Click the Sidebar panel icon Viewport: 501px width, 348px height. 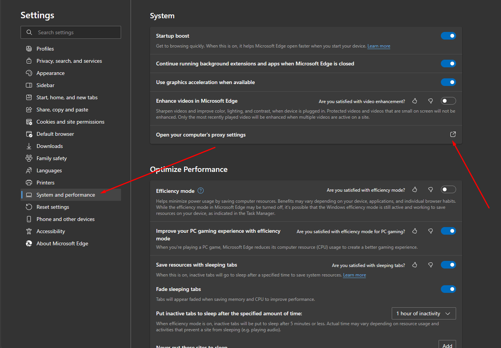pos(29,85)
